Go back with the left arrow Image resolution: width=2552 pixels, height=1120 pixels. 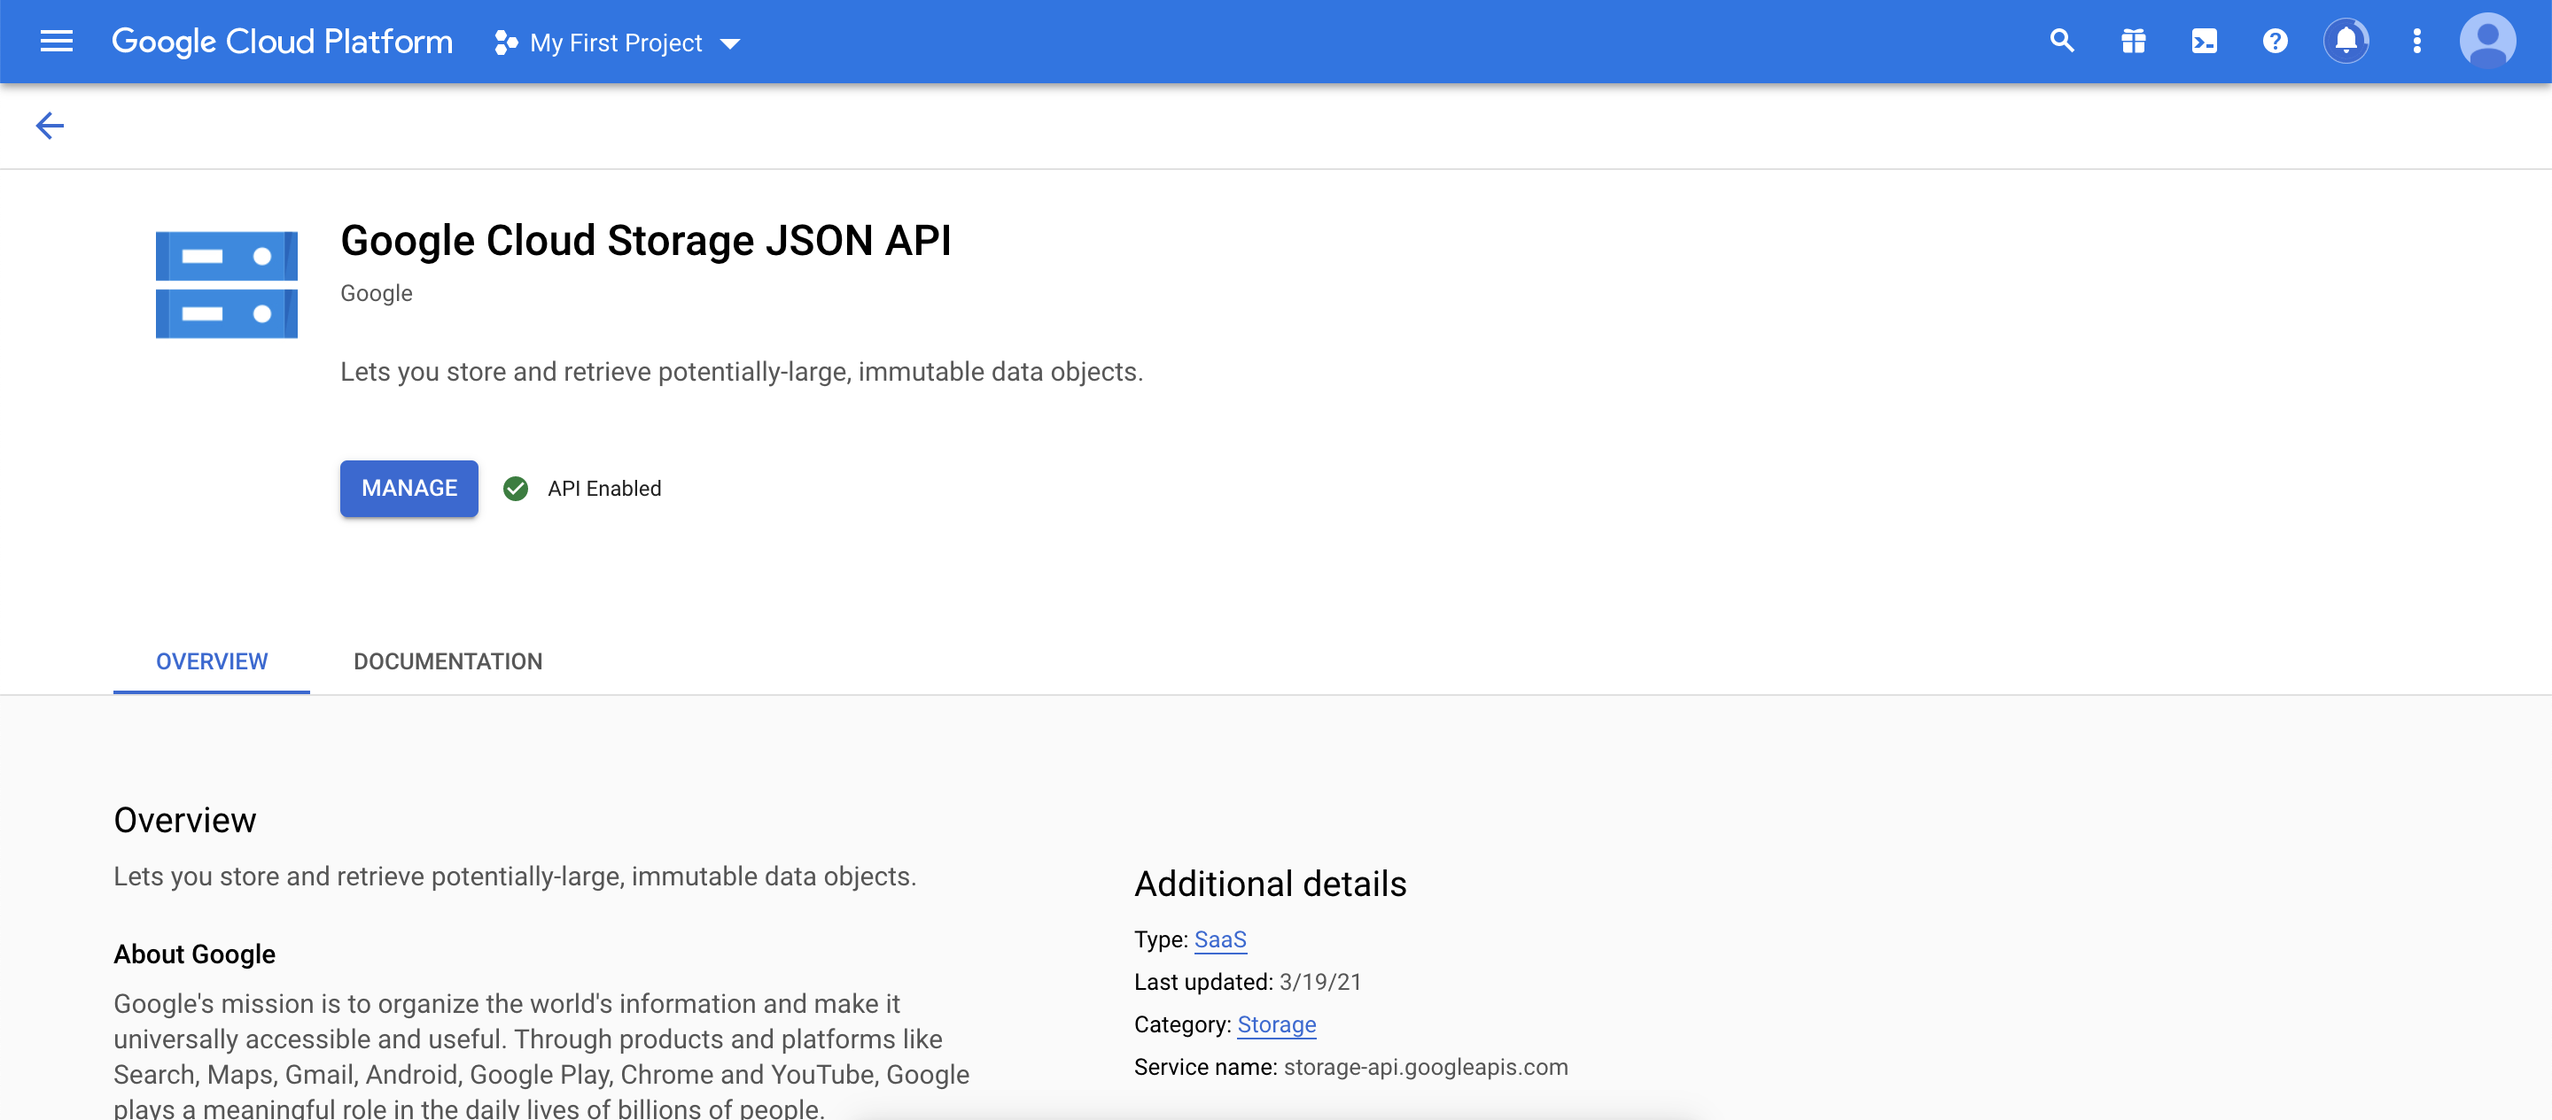point(50,126)
